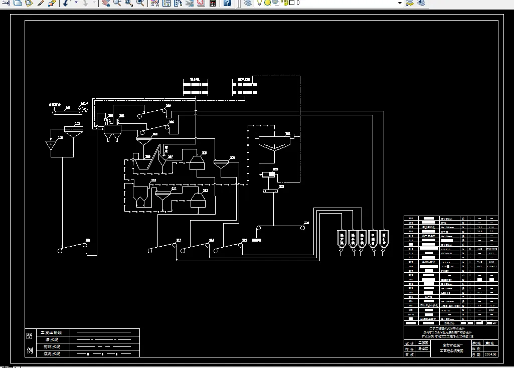
Task: Select the Zoom Window magnifier flyout
Action: click(129, 3)
